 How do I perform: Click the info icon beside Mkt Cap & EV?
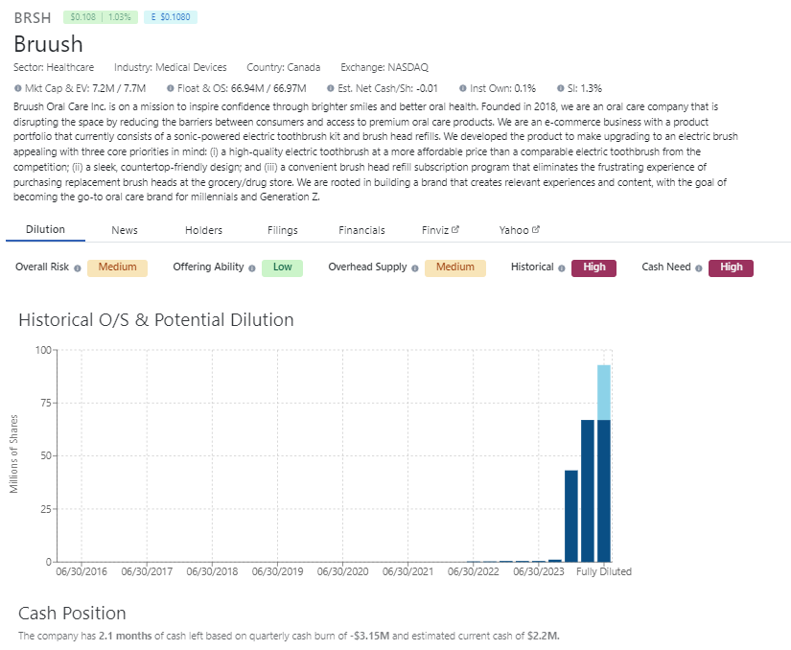click(18, 88)
